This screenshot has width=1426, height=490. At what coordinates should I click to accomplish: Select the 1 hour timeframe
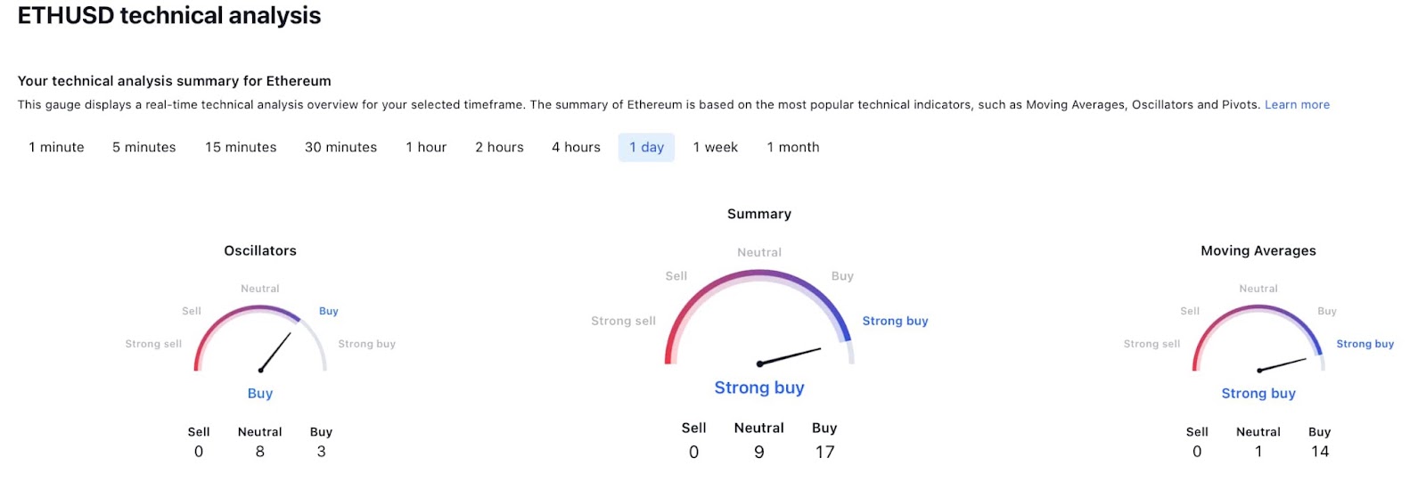pyautogui.click(x=426, y=147)
